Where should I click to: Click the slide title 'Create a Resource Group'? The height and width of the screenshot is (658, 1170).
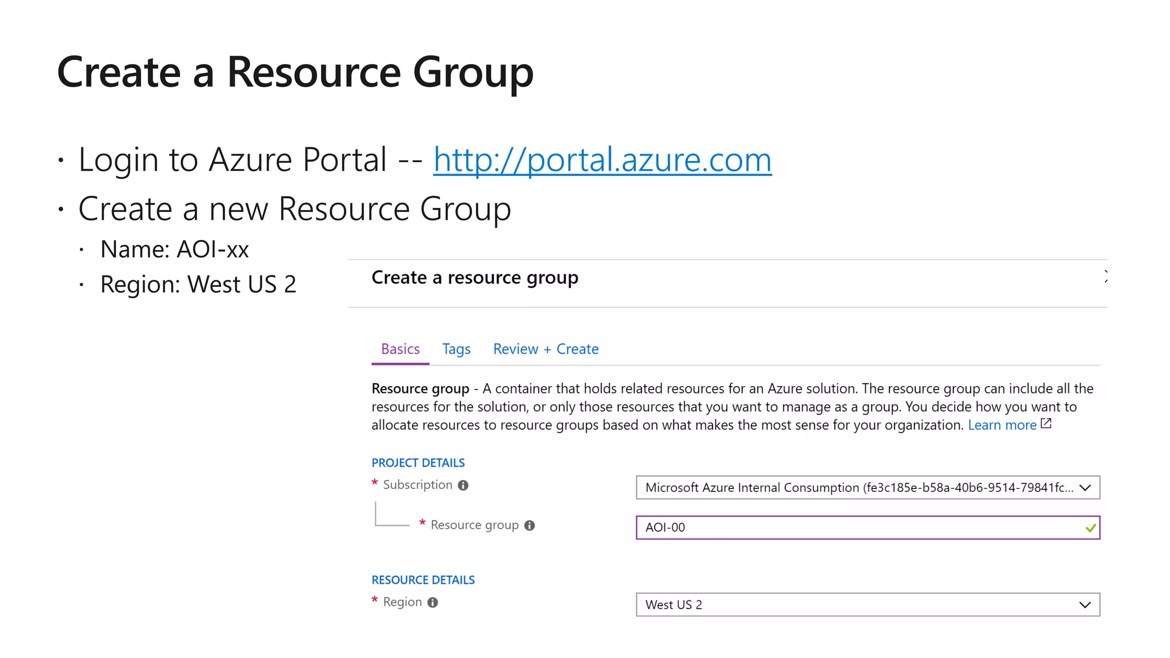tap(295, 73)
